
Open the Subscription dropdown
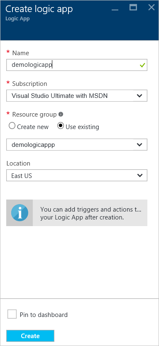tap(77, 95)
